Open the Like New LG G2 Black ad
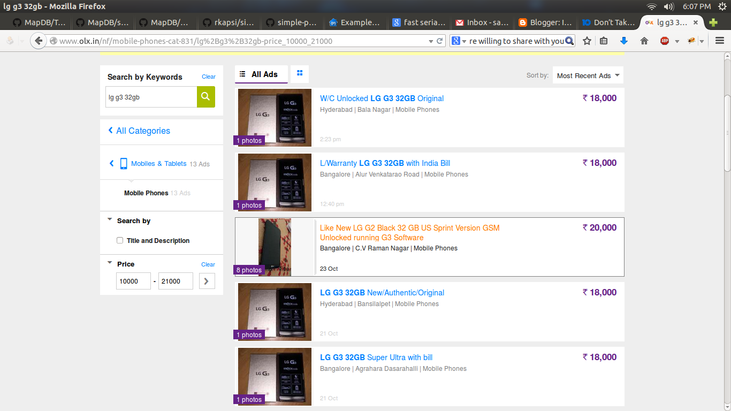The image size is (731, 411). (x=410, y=233)
